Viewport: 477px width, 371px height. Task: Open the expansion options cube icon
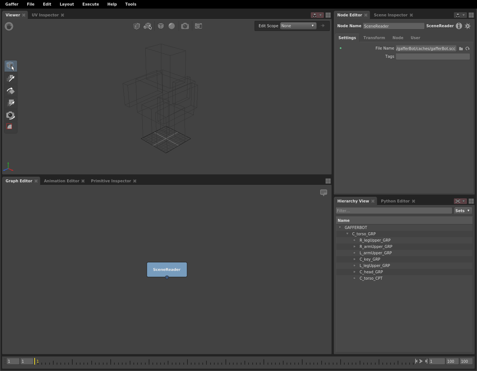click(x=137, y=26)
